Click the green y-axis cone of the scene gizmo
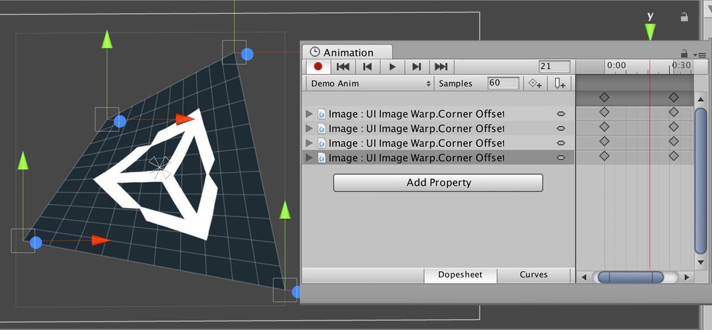712x330 pixels. 650,33
